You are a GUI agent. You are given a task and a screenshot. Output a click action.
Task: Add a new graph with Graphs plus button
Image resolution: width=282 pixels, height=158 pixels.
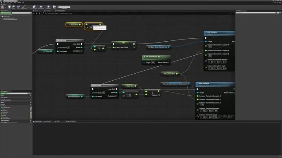point(31,96)
